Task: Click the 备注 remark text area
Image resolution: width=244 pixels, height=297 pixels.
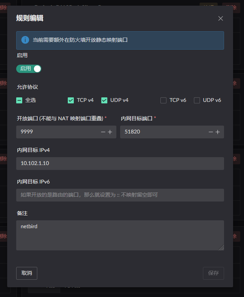Action: (x=120, y=235)
